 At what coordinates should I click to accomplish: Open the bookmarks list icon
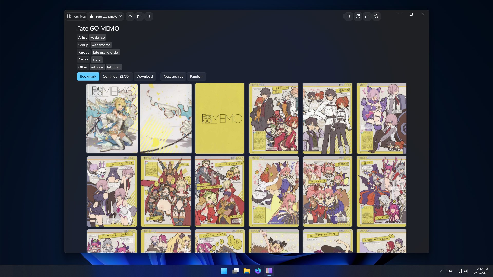coord(130,16)
